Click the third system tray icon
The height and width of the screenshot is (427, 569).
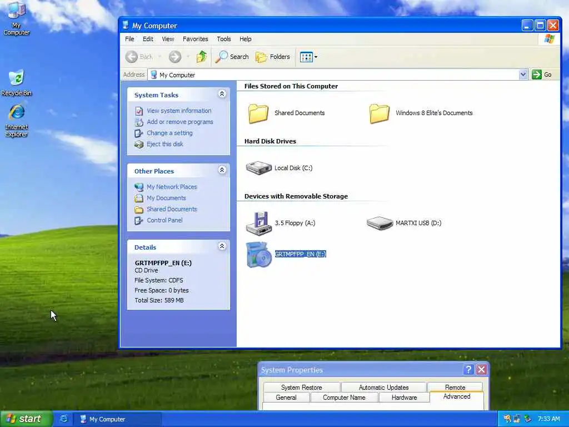528,419
